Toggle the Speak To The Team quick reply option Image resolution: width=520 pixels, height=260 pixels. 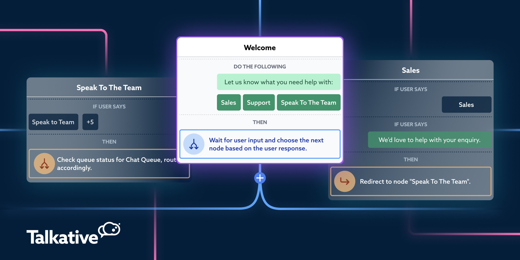309,102
